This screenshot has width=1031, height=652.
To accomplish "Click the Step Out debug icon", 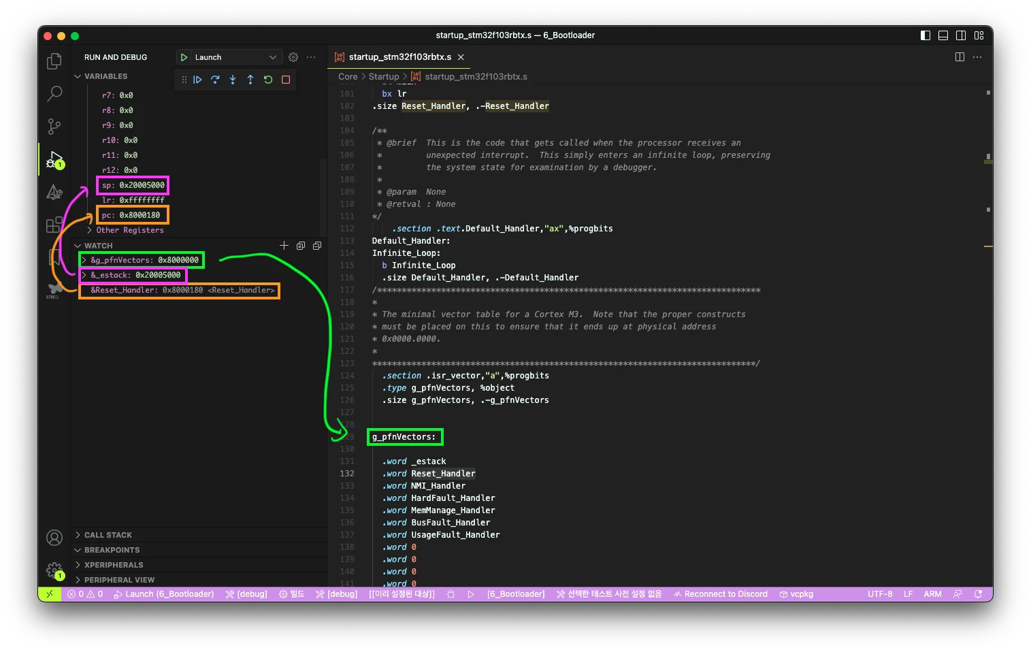I will coord(250,80).
